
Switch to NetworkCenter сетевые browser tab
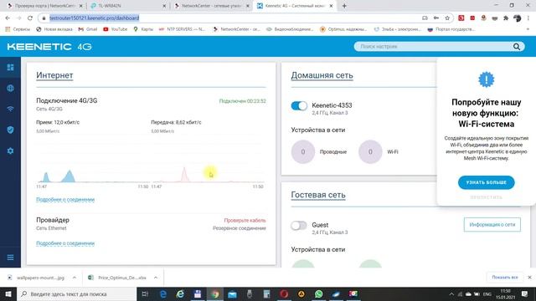(212, 6)
